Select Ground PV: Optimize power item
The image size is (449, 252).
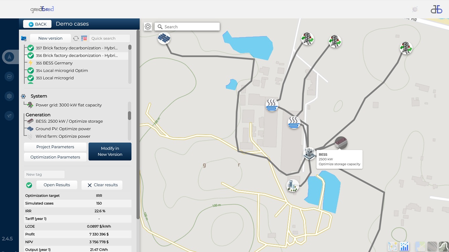point(63,129)
